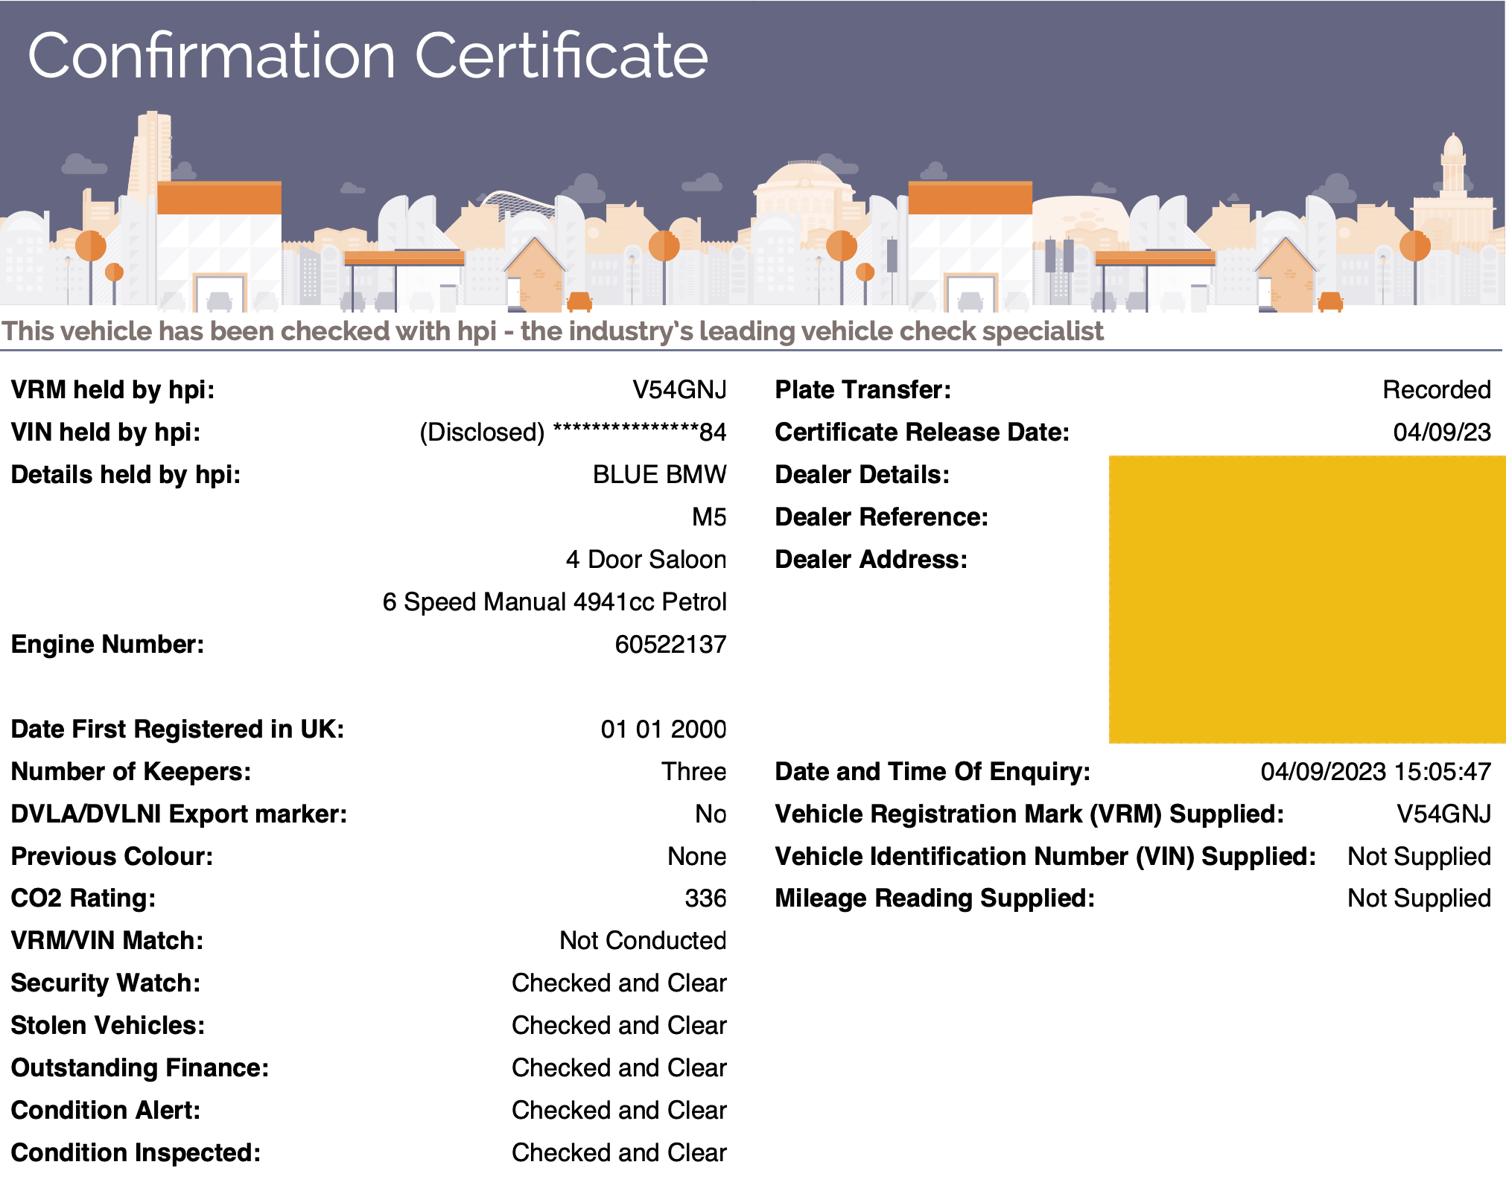Click the 'Outstanding Finance:' label
The image size is (1506, 1188).
(140, 1068)
